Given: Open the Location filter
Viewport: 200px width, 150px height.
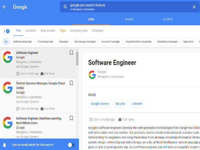Looking at the screenshot, I should point(31,31).
